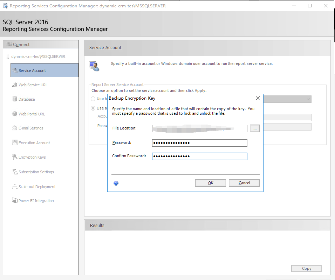Click the title bar application icon
The width and height of the screenshot is (335, 280).
[6, 6]
